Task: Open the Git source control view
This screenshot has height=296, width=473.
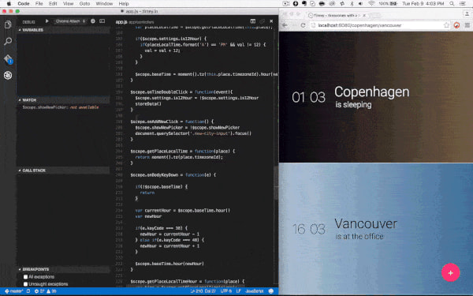Action: click(8, 58)
